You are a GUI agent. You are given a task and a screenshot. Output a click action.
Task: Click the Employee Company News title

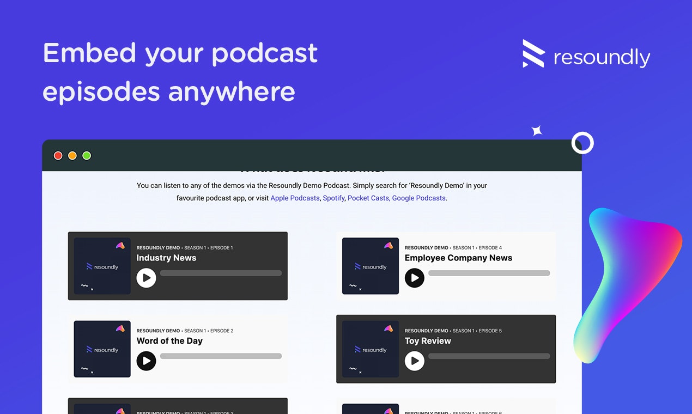tap(458, 258)
